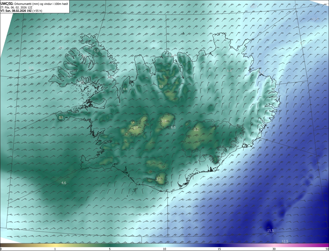
Task: Click the magenta end of the colour scale bar
Action: click(326, 245)
